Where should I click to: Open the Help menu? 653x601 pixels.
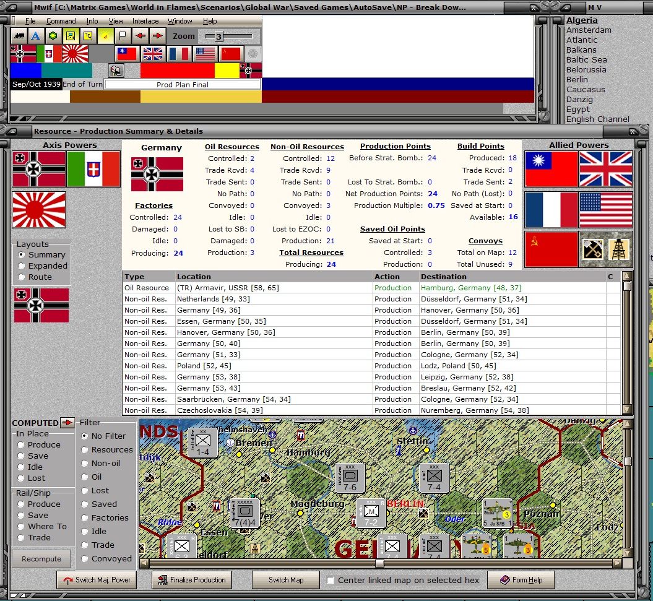pyautogui.click(x=209, y=21)
